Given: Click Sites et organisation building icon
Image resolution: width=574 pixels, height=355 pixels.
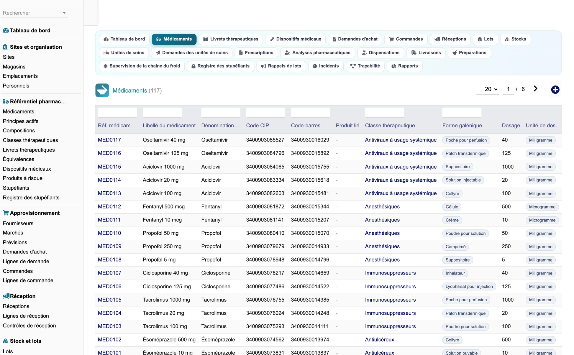Looking at the screenshot, I should click(5, 47).
